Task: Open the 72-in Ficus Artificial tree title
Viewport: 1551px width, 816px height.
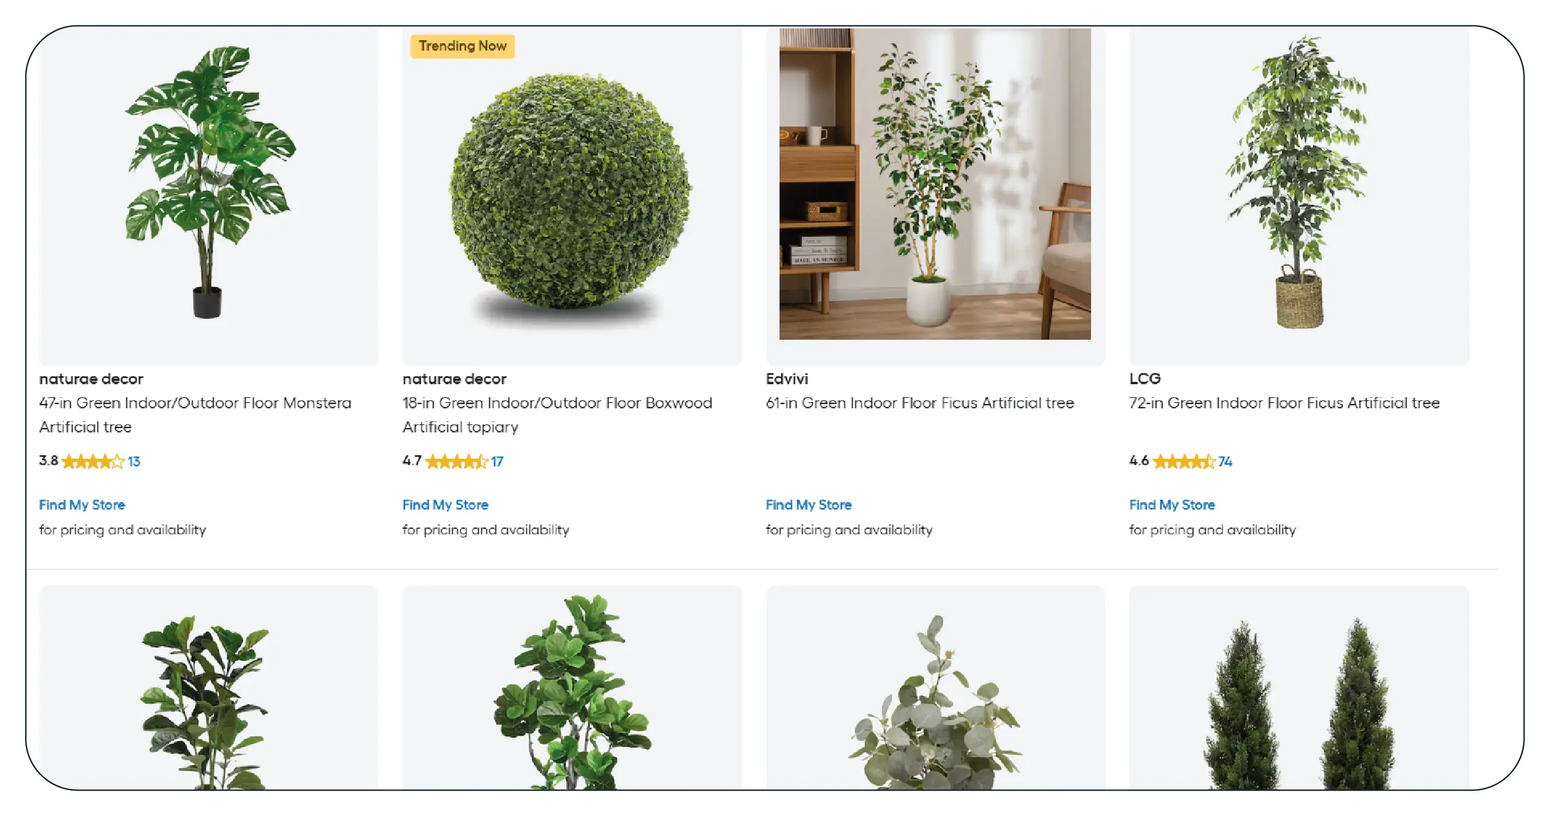Action: pyautogui.click(x=1284, y=403)
